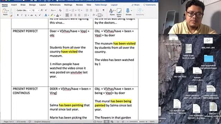This screenshot has height=124, width=221.
Task: Click Page 1 of 3 indicator
Action: 9,122
